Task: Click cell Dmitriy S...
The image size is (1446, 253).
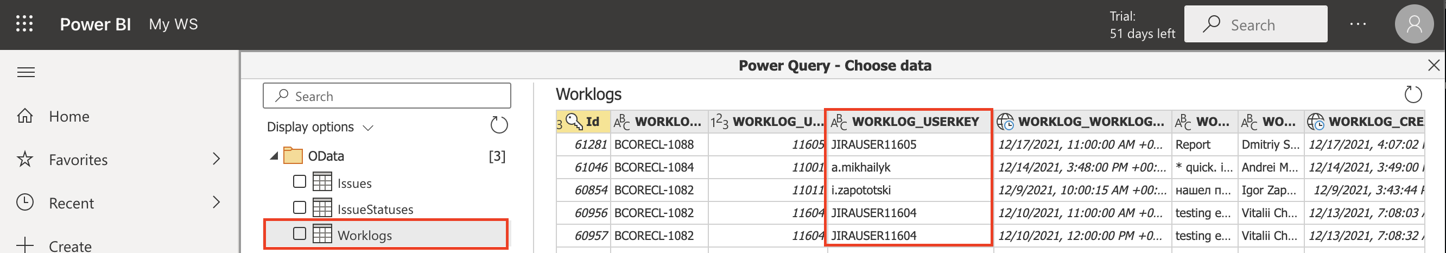Action: (1271, 145)
